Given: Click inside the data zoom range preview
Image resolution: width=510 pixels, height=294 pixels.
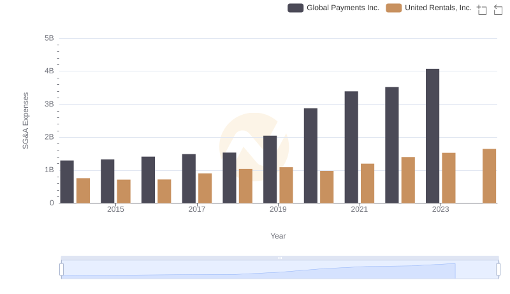Looking at the screenshot, I should point(280,270).
